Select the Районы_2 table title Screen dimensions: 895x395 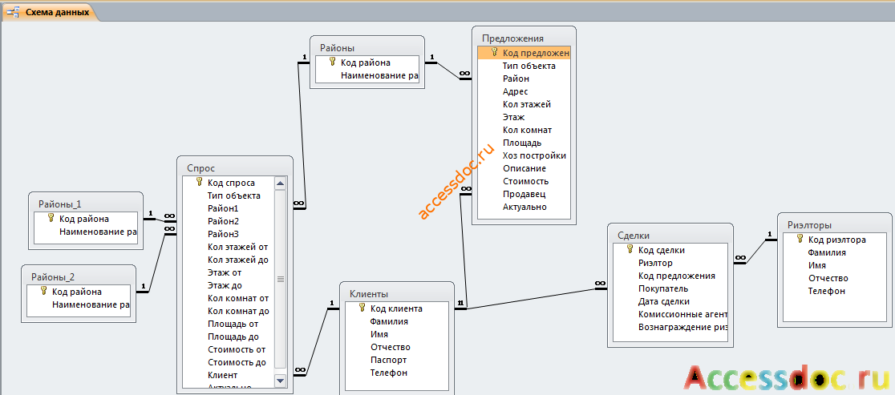click(53, 277)
